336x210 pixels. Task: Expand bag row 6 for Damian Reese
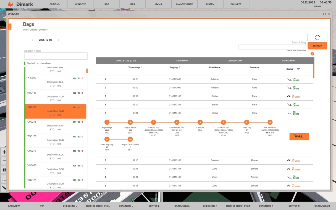point(204,160)
